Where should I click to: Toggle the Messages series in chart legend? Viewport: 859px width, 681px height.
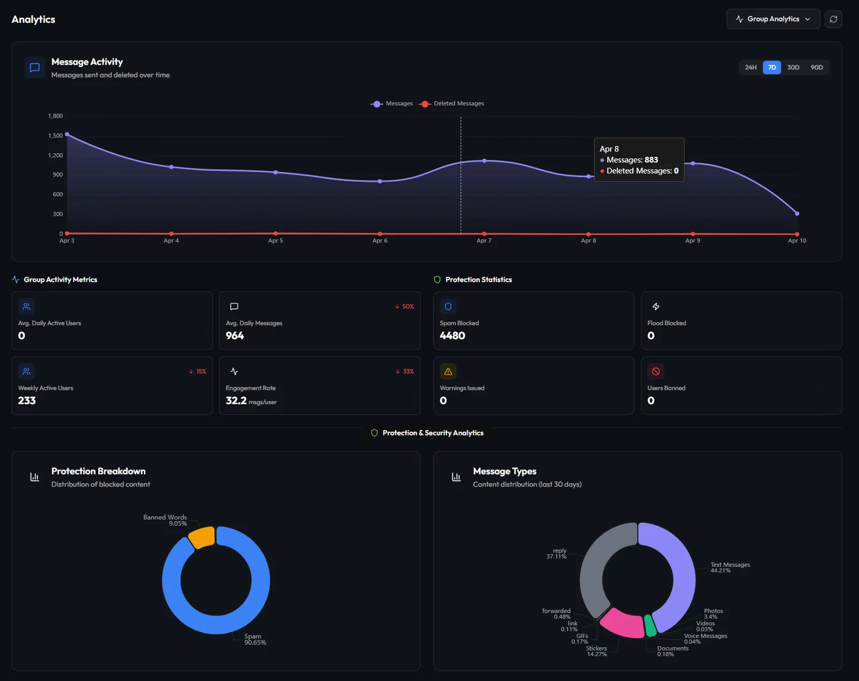(x=392, y=103)
